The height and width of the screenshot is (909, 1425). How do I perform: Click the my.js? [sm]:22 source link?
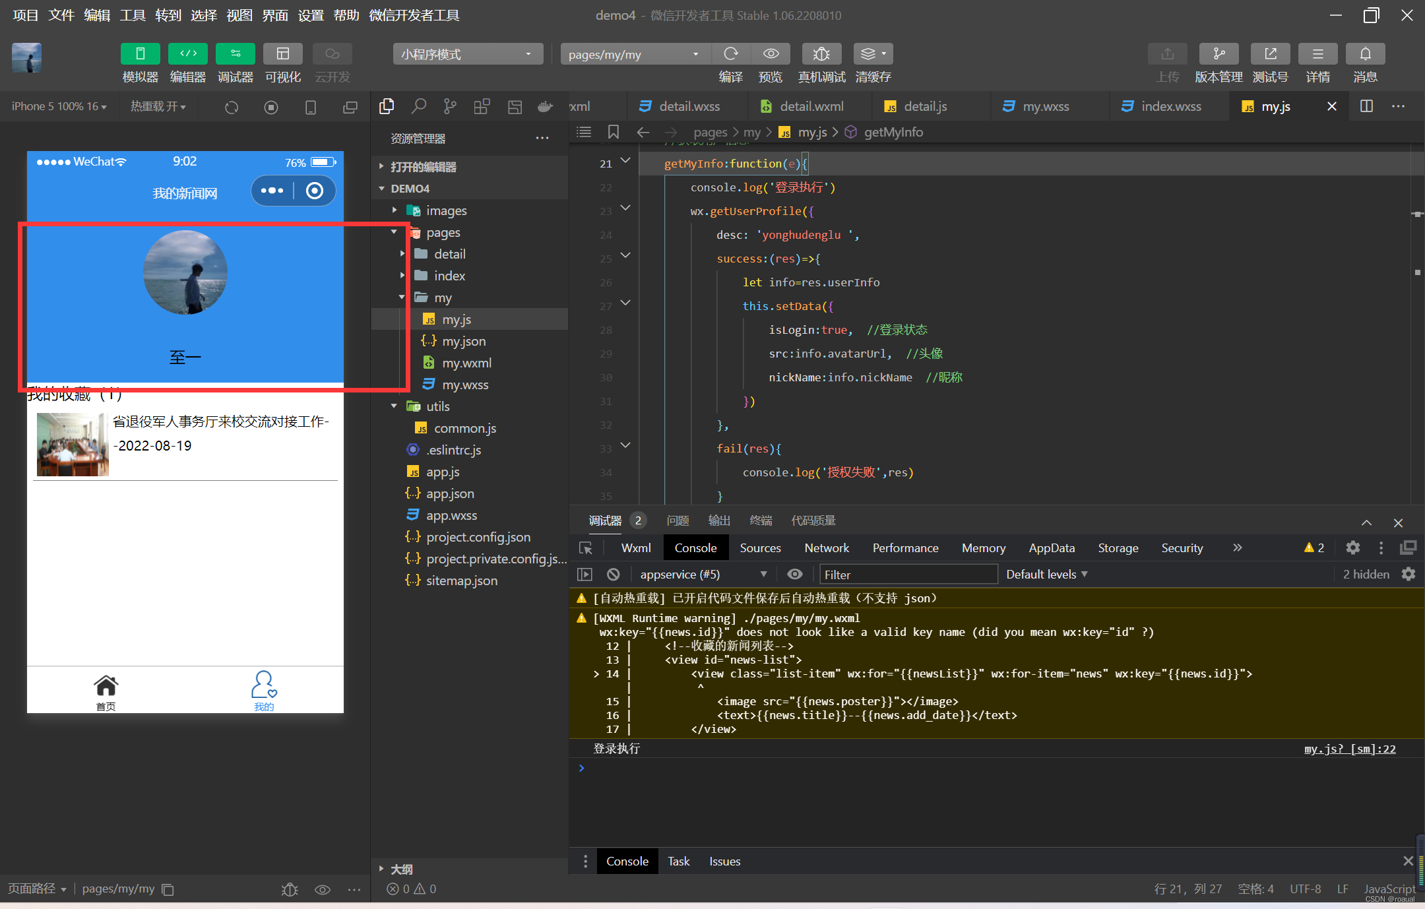coord(1349,749)
